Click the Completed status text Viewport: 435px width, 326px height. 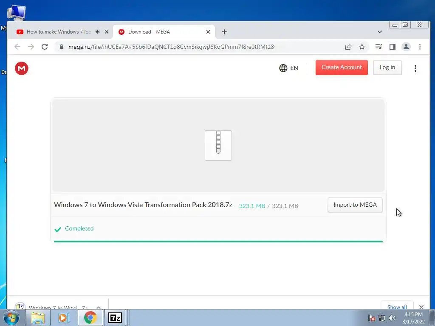tap(79, 228)
